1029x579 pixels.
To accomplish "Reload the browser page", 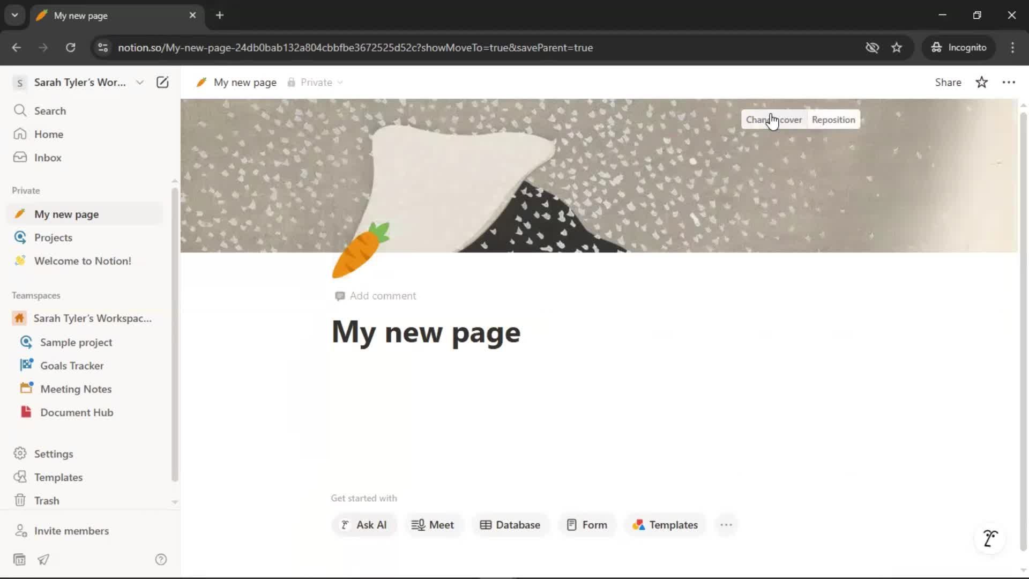I will click(x=70, y=48).
